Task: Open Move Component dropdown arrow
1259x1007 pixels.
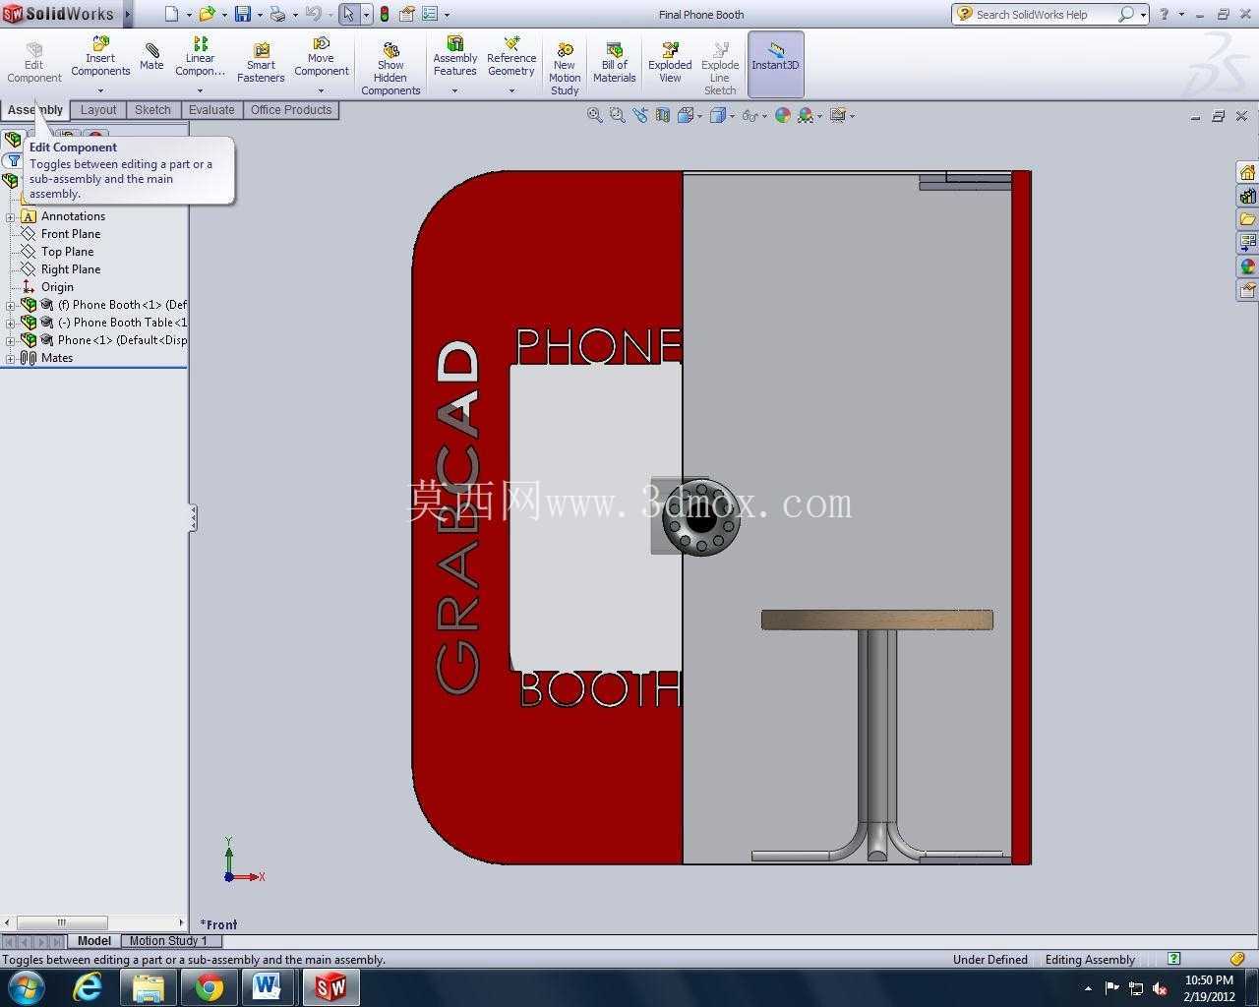Action: coord(321,90)
